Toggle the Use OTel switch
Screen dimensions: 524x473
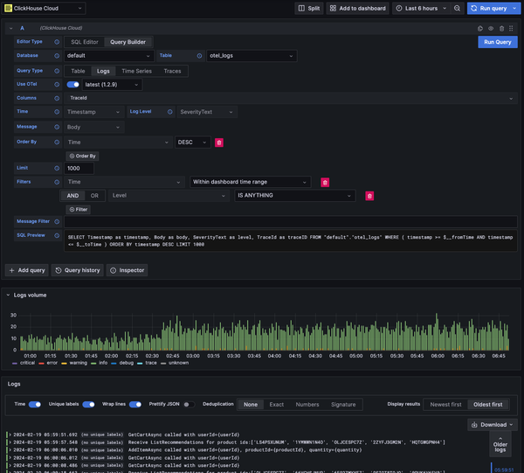click(x=73, y=84)
